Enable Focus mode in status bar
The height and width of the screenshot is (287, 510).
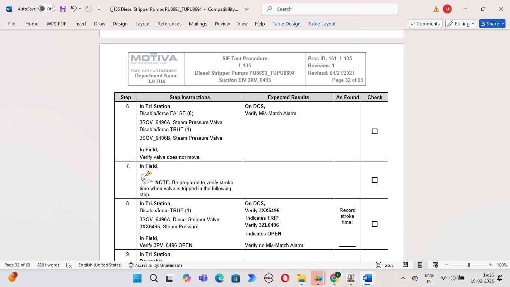click(x=385, y=265)
